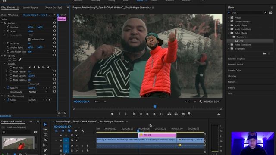276x155 pixels.
Task: Collapse the Mask (1) section
Action: coord(4,64)
